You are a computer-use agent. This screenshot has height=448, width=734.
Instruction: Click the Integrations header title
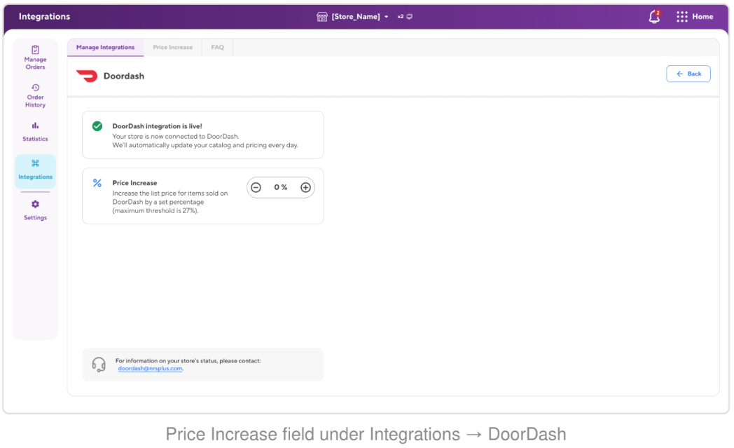44,16
